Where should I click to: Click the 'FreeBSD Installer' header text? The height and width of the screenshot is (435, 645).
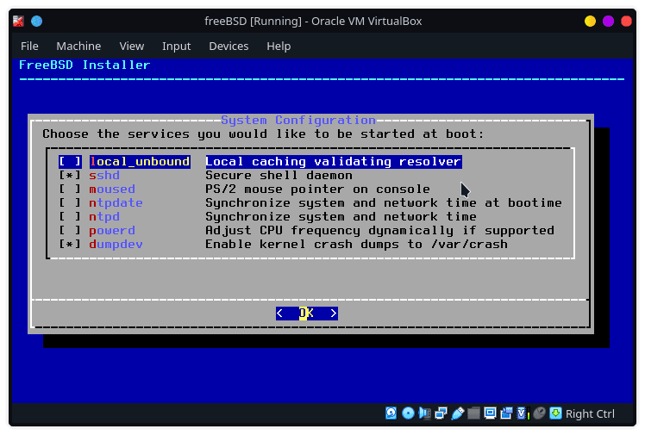click(x=85, y=65)
